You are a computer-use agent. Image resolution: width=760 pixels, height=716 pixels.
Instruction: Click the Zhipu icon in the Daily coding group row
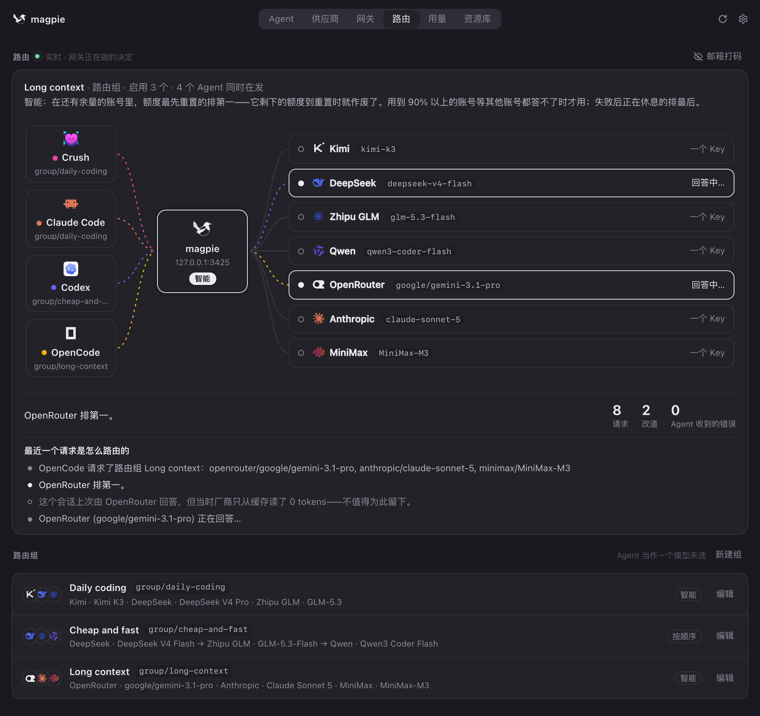click(54, 594)
